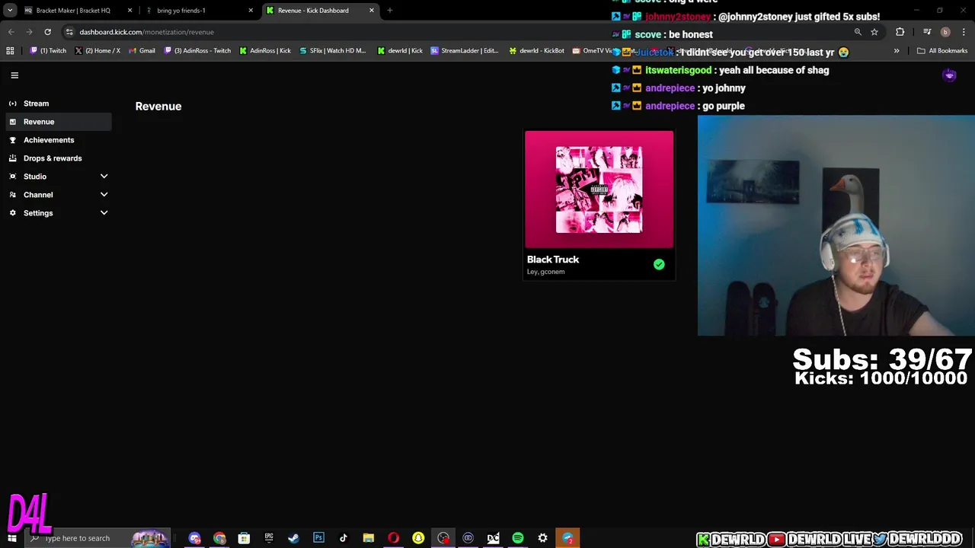Image resolution: width=975 pixels, height=548 pixels.
Task: Open the tab search dropdown
Action: coord(10,11)
